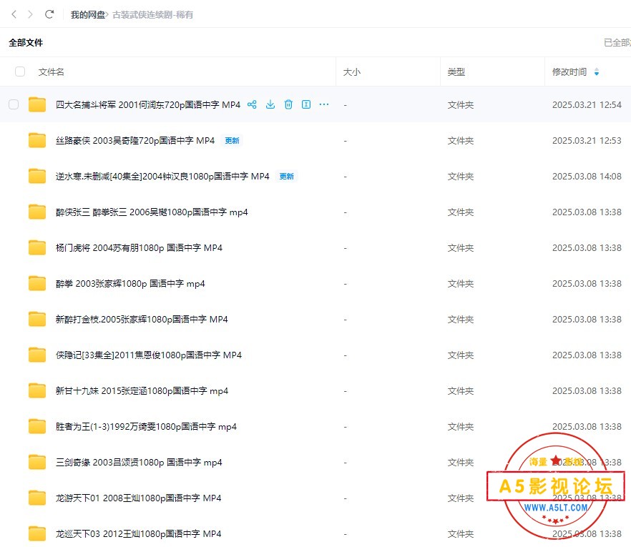Click 文件夹 type in 杨门虎将 row

coord(461,247)
